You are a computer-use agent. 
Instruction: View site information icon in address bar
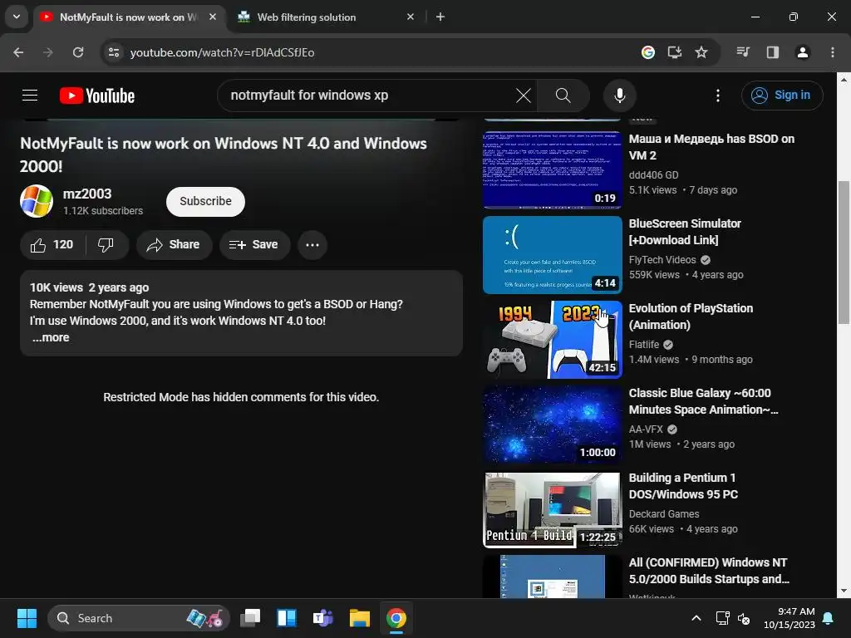click(x=114, y=52)
